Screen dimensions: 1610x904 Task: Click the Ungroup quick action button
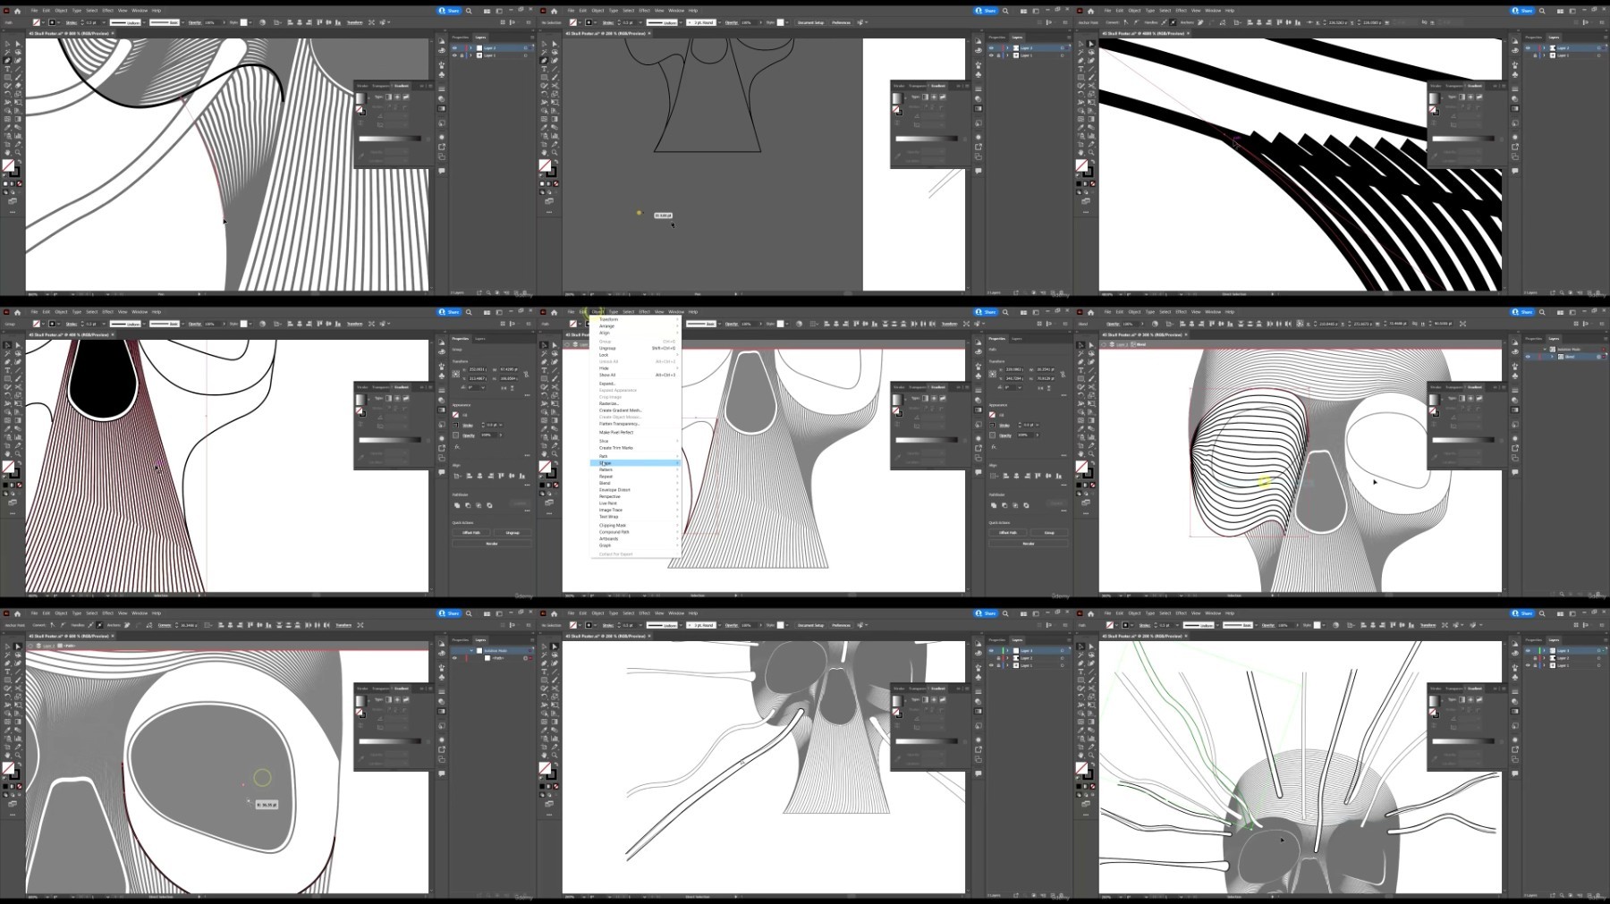coord(513,533)
